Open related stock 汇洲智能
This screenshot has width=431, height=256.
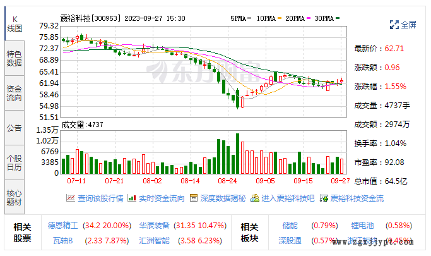[x=154, y=241]
